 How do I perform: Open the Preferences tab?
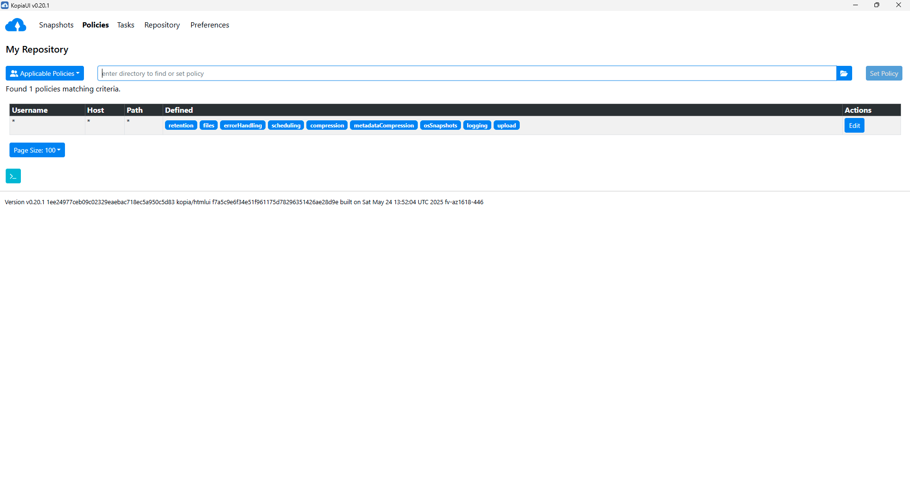(x=210, y=25)
